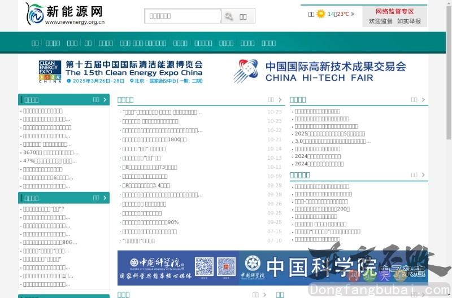
Task: Click the round emblem beside large 中国科学院 text
Action: pyautogui.click(x=253, y=263)
